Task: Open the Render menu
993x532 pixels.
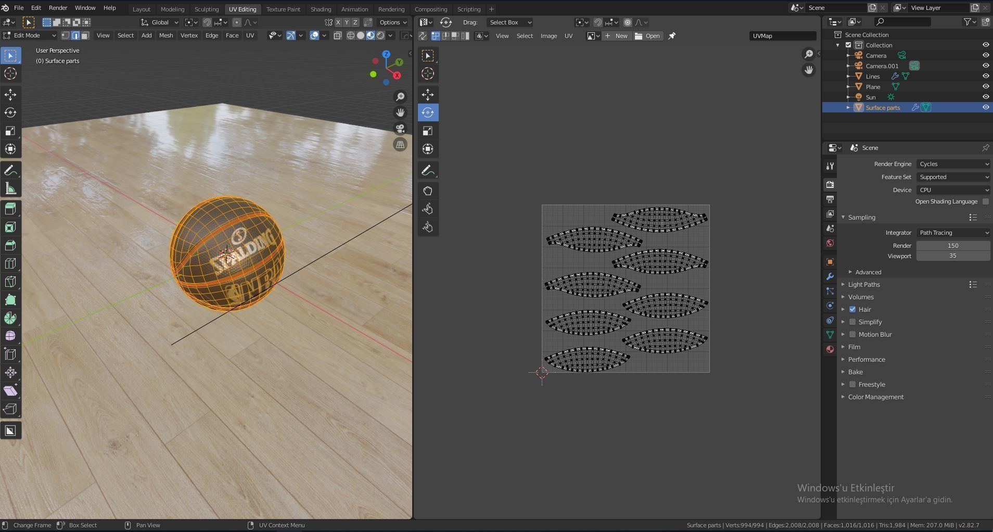Action: point(58,8)
